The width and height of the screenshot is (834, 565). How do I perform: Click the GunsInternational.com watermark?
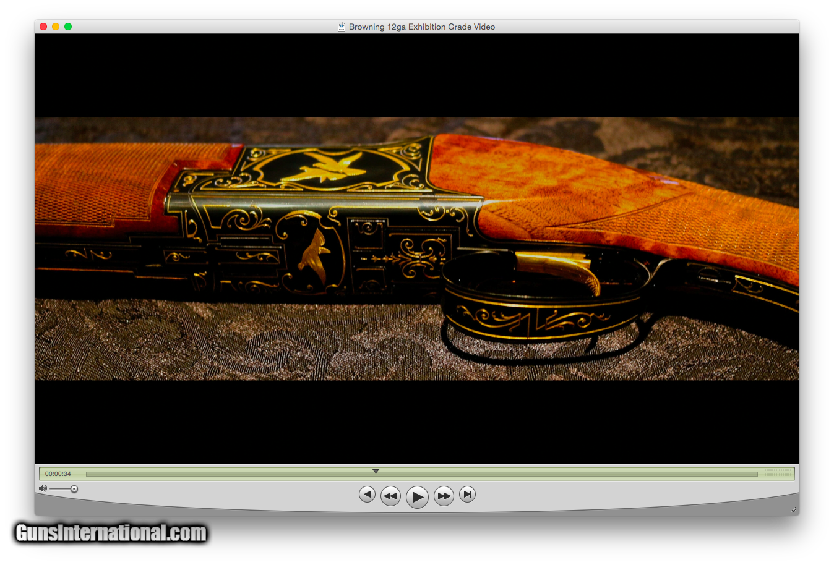tap(111, 533)
